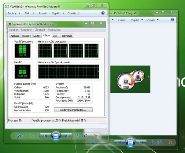
Task: Click status bar Fyzická paměť: 53 %
Action: pyautogui.click(x=74, y=121)
